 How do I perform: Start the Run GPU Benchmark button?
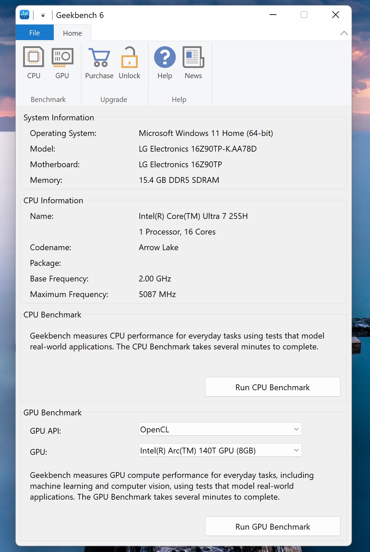[x=273, y=527]
